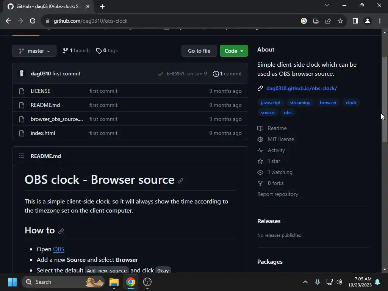Click the tab search chevron
Viewport: 388px width, 291px height.
[x=327, y=5]
